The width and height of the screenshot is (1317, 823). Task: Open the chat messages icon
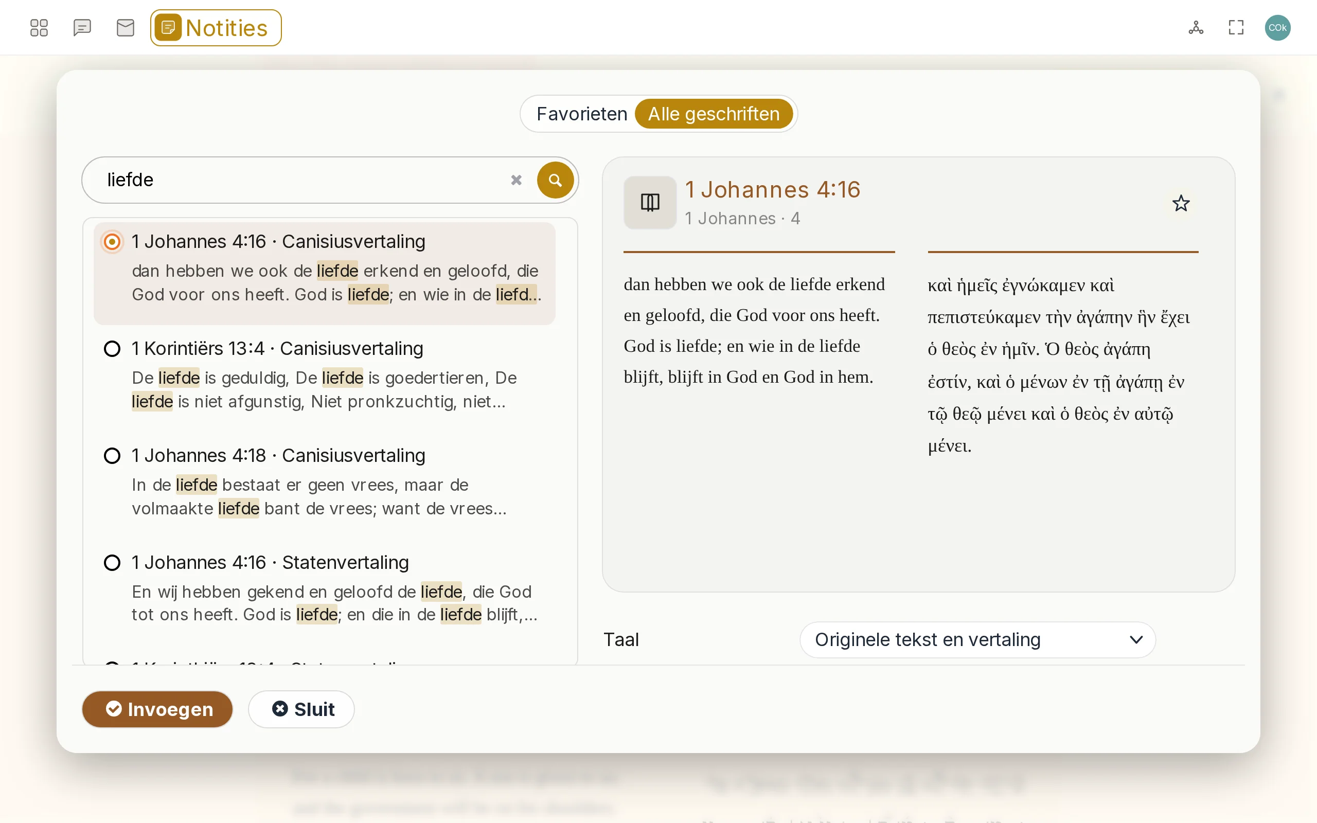pyautogui.click(x=82, y=28)
